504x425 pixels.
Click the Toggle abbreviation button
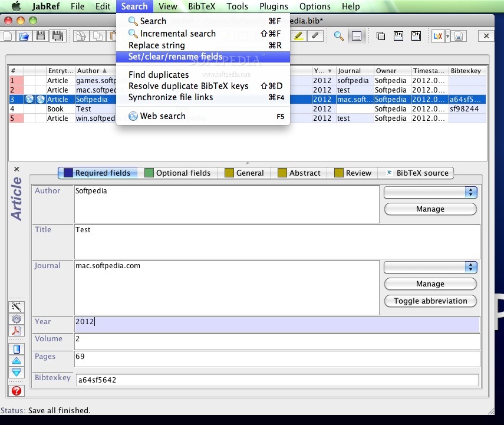pos(430,301)
